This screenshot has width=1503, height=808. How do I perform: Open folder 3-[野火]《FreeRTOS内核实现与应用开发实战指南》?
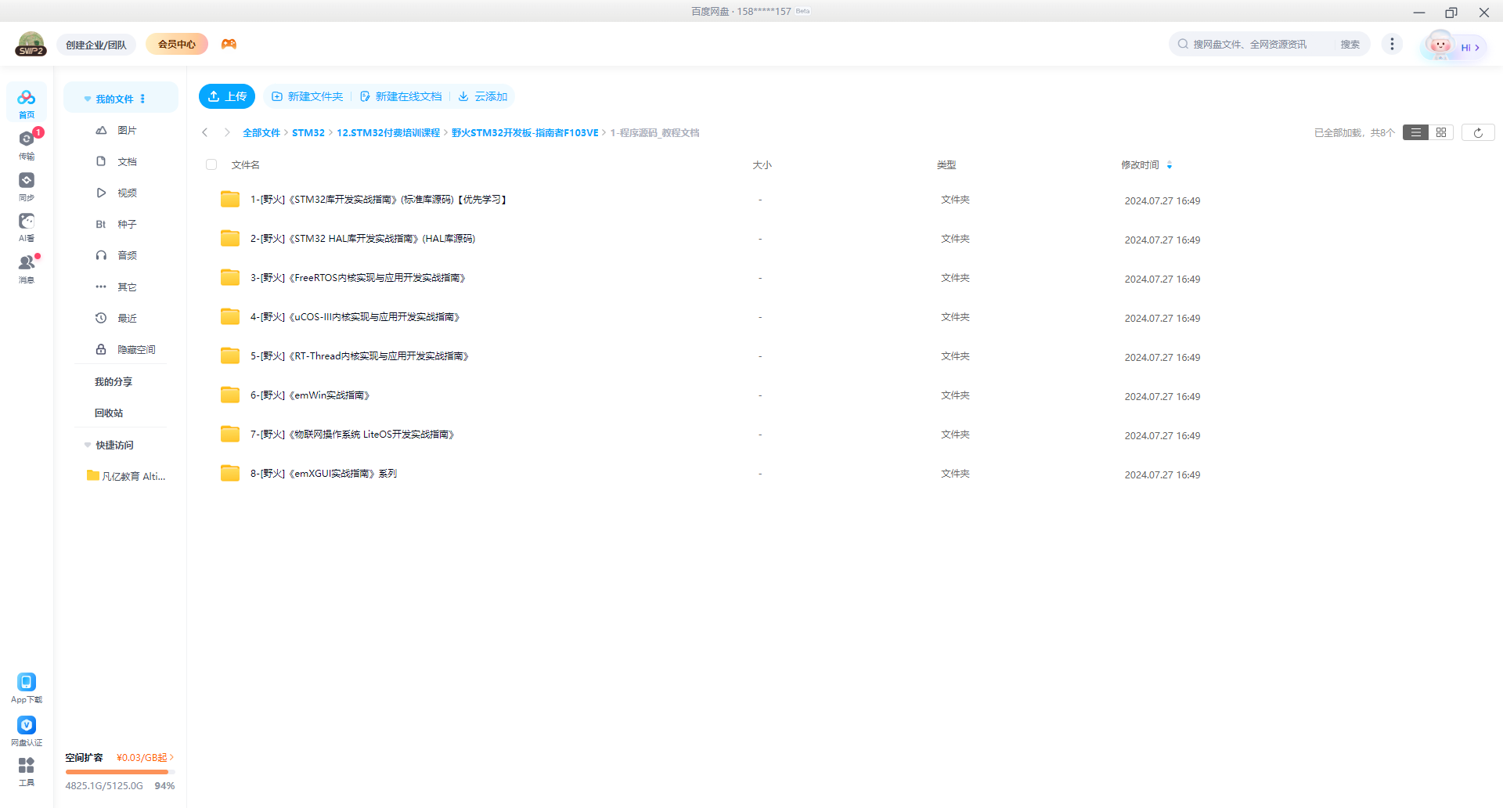tap(358, 278)
